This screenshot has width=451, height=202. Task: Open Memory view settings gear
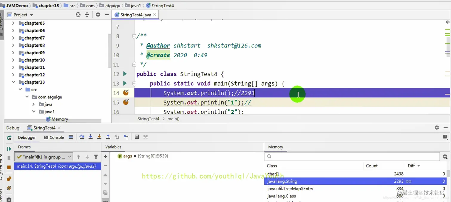click(445, 157)
